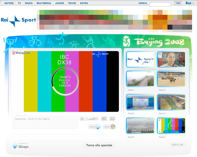Switch to the Feed 2 video thumbnail

171,78
